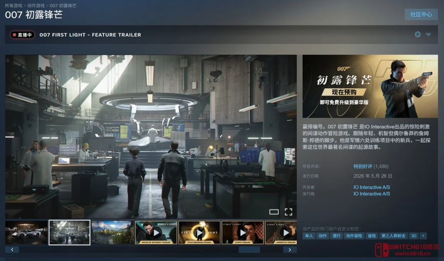Screen dimensions: 444x261
Task: Add a tag with plus button
Action: pos(423,236)
